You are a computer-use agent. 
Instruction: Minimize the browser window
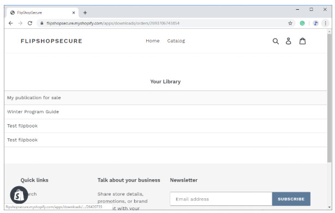pyautogui.click(x=297, y=10)
